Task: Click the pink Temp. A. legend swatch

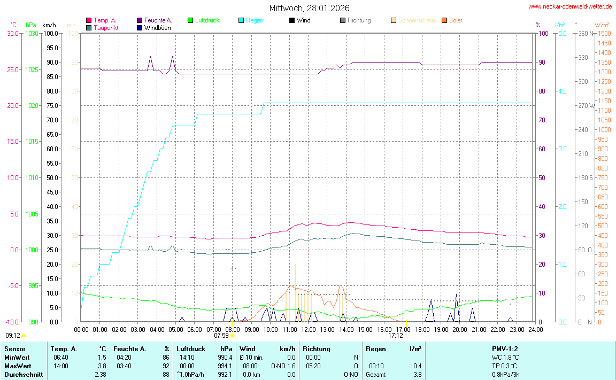Action: pyautogui.click(x=89, y=20)
